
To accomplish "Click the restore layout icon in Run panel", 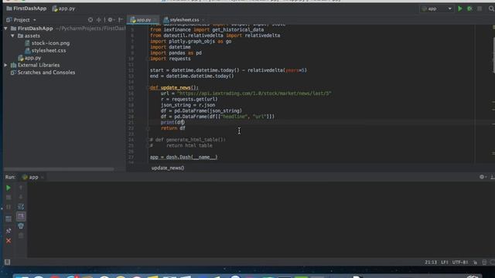I will 9,219.
